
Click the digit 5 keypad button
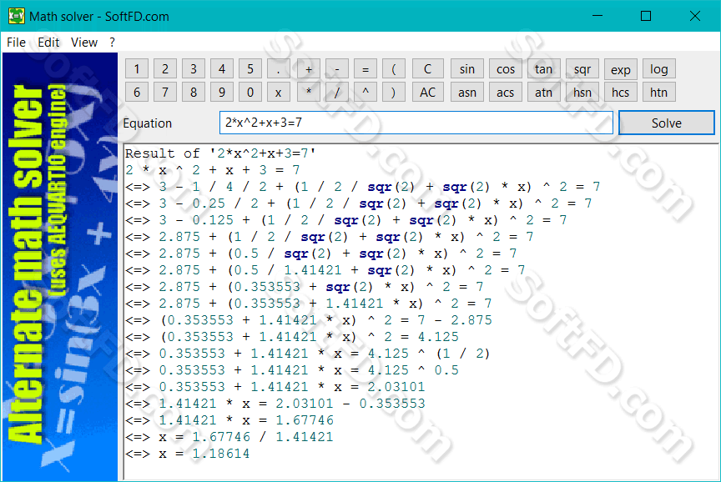point(250,69)
